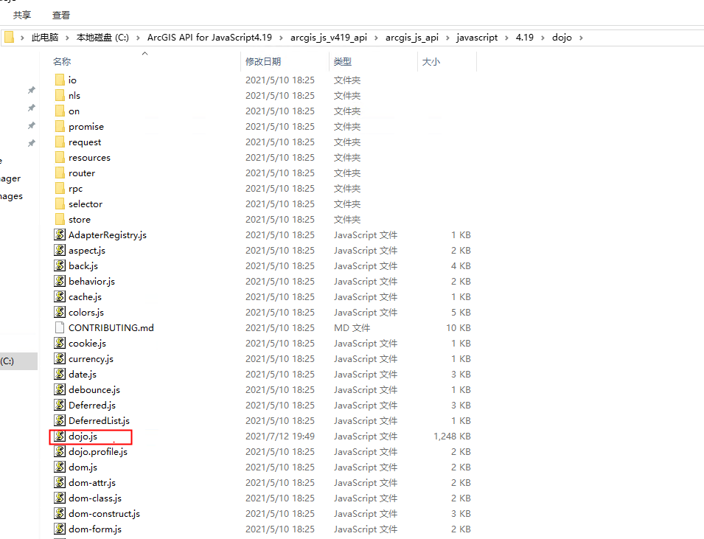
Task: Click the currency.js file icon
Action: pyautogui.click(x=60, y=358)
